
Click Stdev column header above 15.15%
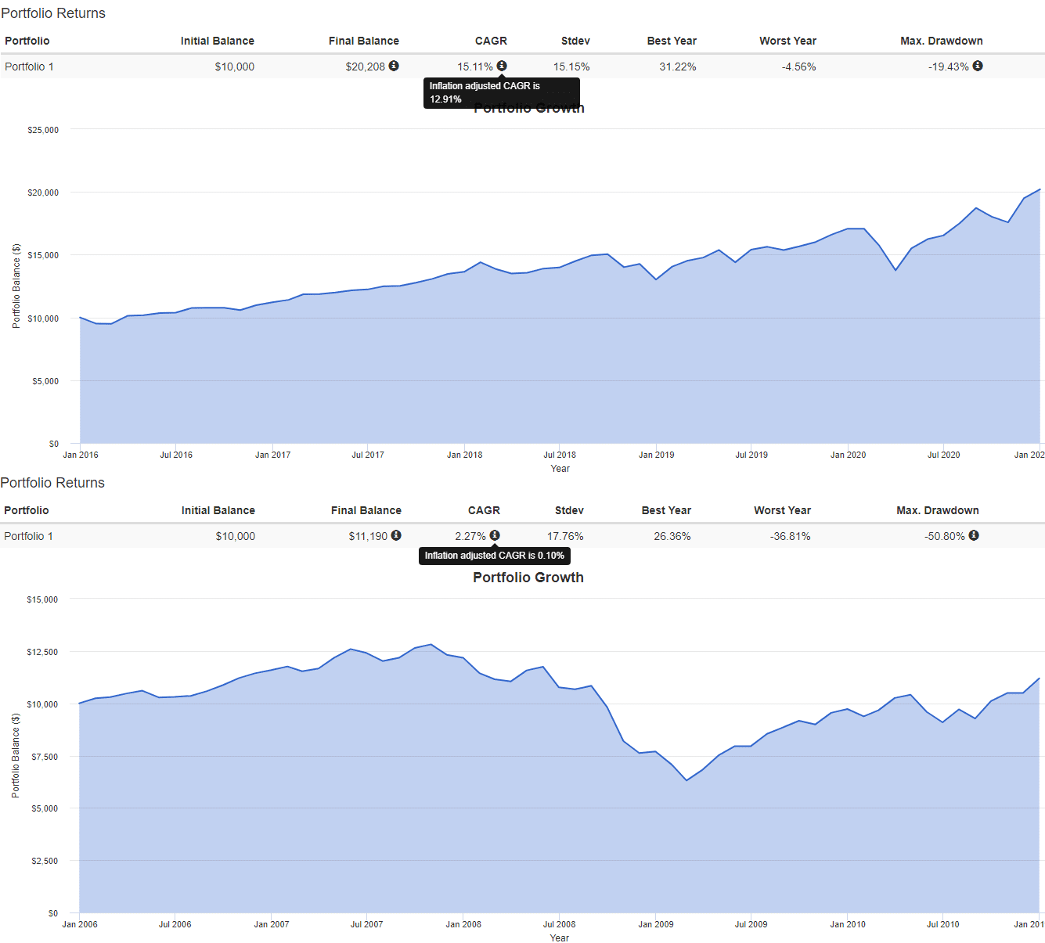click(575, 41)
